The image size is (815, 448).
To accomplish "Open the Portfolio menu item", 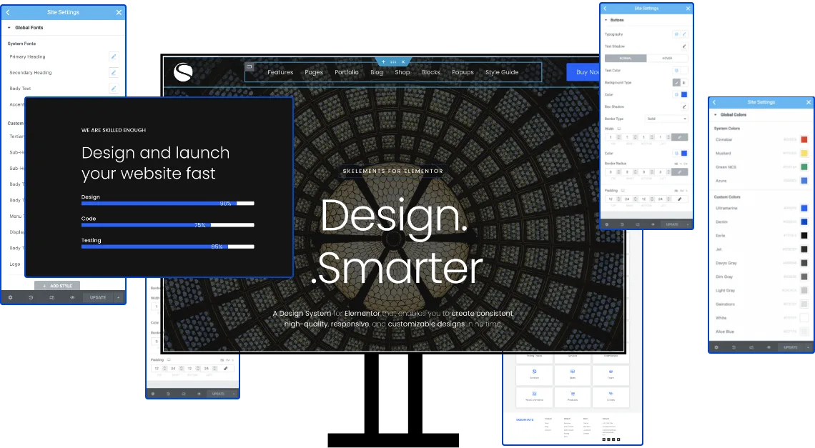I will pos(347,72).
